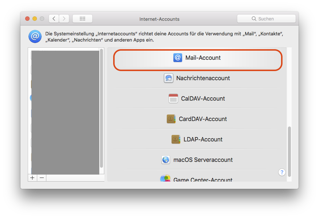Pick the Game Center-Account bubbles icon
The height and width of the screenshot is (218, 319).
click(x=165, y=179)
